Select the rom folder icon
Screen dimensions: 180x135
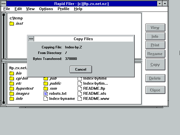point(46,88)
